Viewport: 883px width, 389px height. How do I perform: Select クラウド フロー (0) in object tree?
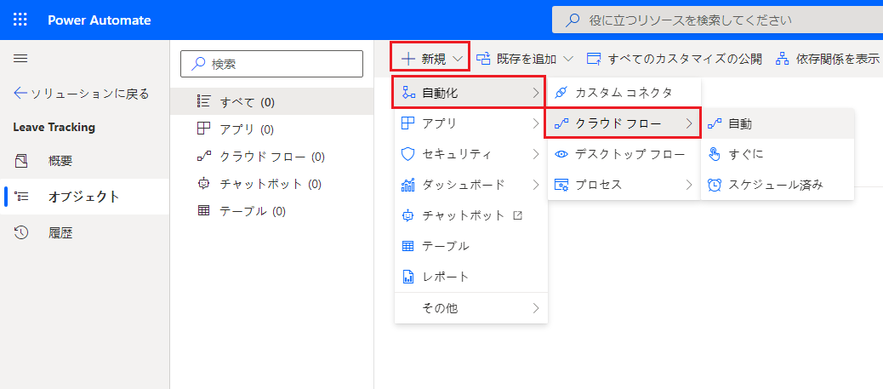(271, 157)
